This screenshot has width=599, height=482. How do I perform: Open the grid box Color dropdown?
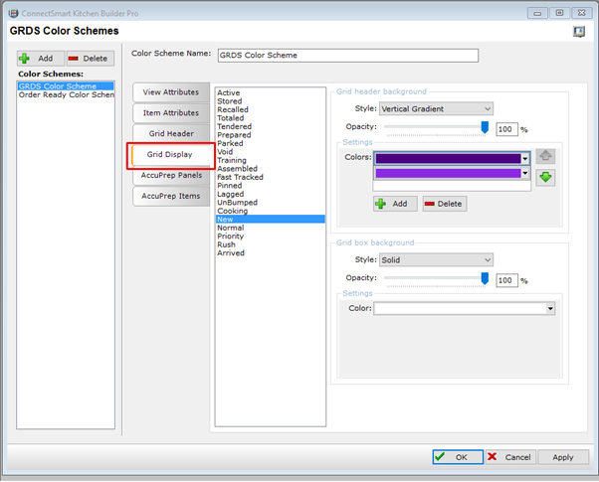coord(549,308)
